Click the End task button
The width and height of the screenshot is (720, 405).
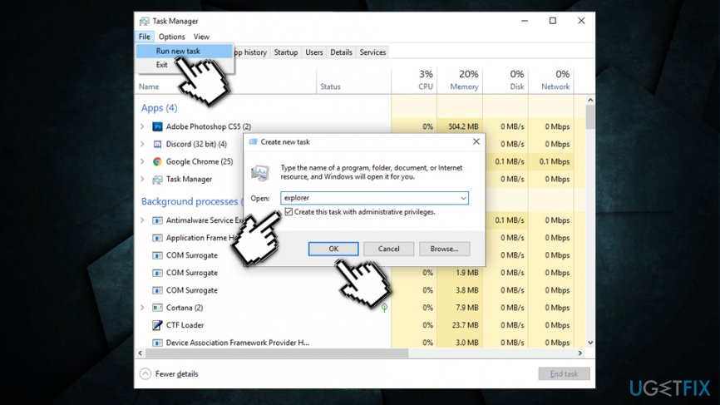pyautogui.click(x=564, y=373)
